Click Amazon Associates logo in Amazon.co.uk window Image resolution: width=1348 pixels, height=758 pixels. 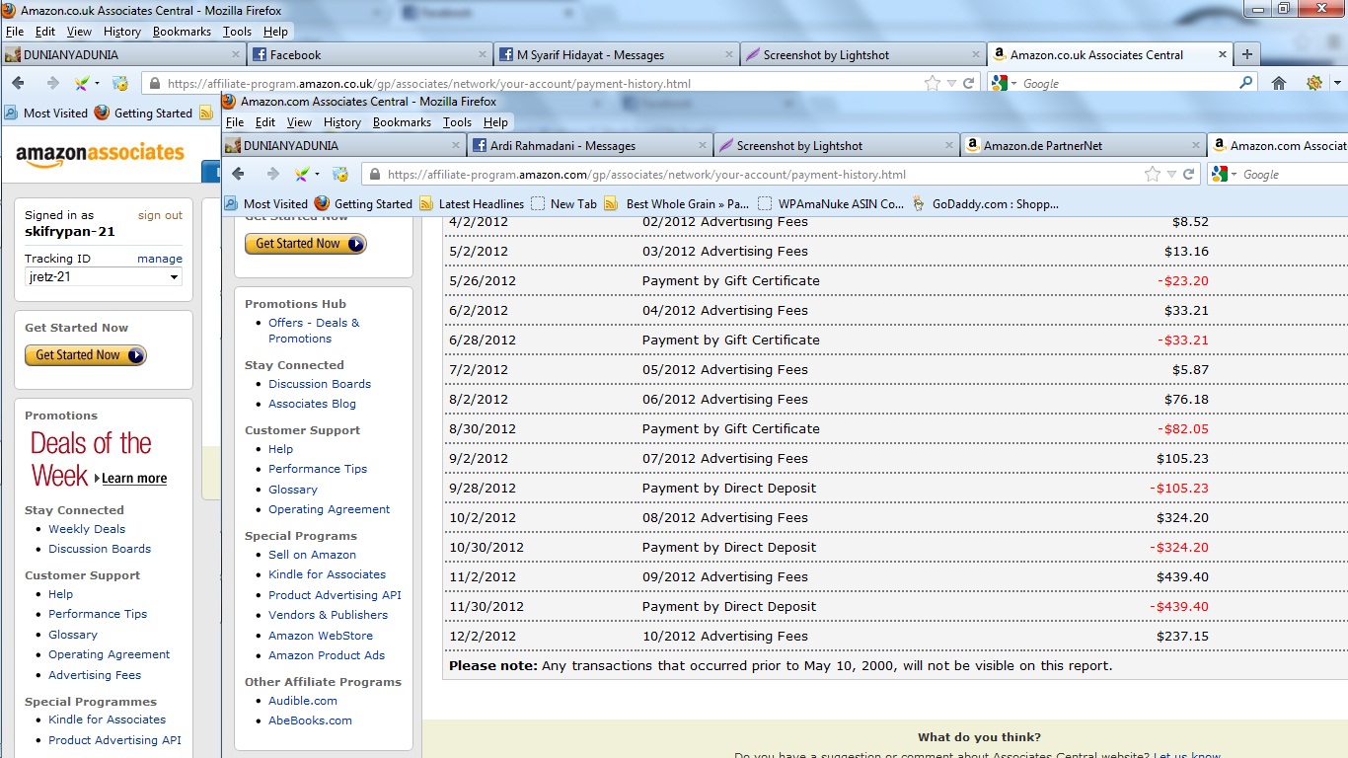point(100,155)
